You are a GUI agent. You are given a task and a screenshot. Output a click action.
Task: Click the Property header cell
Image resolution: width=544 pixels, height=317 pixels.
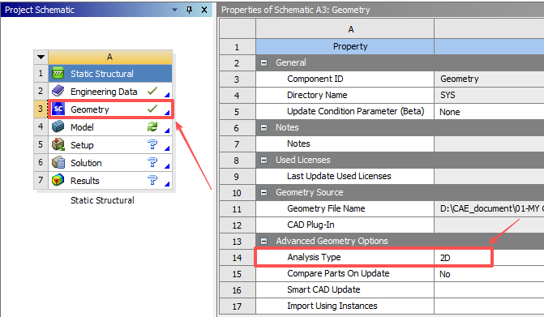[345, 46]
